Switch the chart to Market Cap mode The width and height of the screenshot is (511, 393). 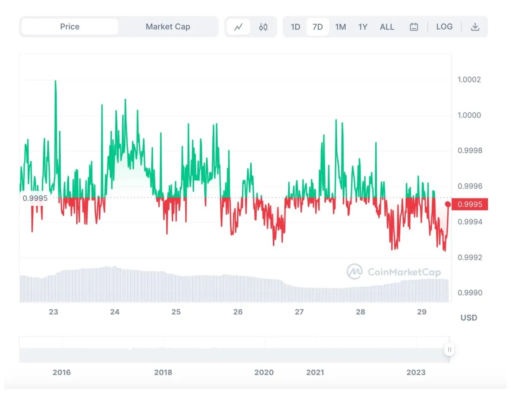(x=168, y=26)
